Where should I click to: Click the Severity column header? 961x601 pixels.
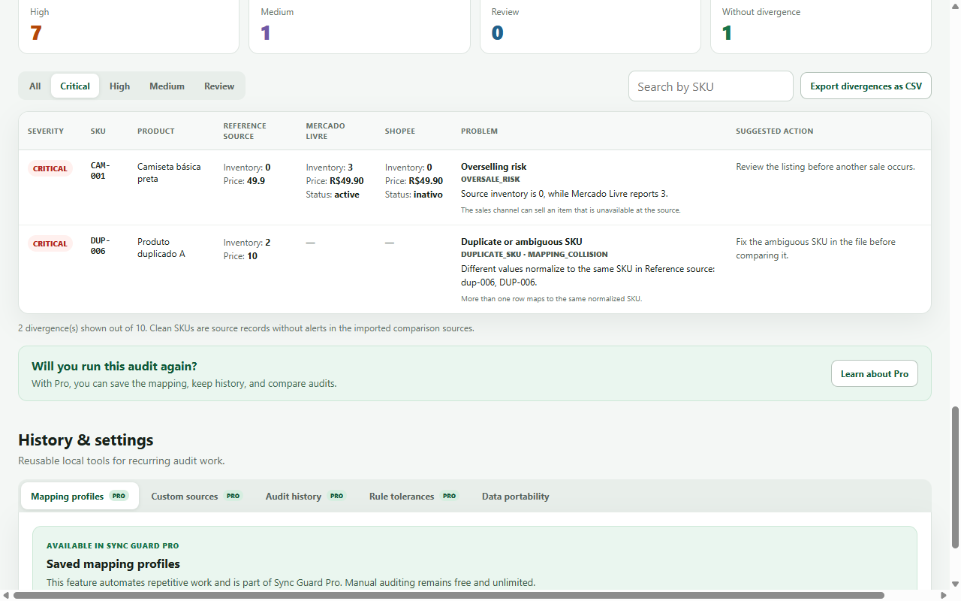[46, 131]
